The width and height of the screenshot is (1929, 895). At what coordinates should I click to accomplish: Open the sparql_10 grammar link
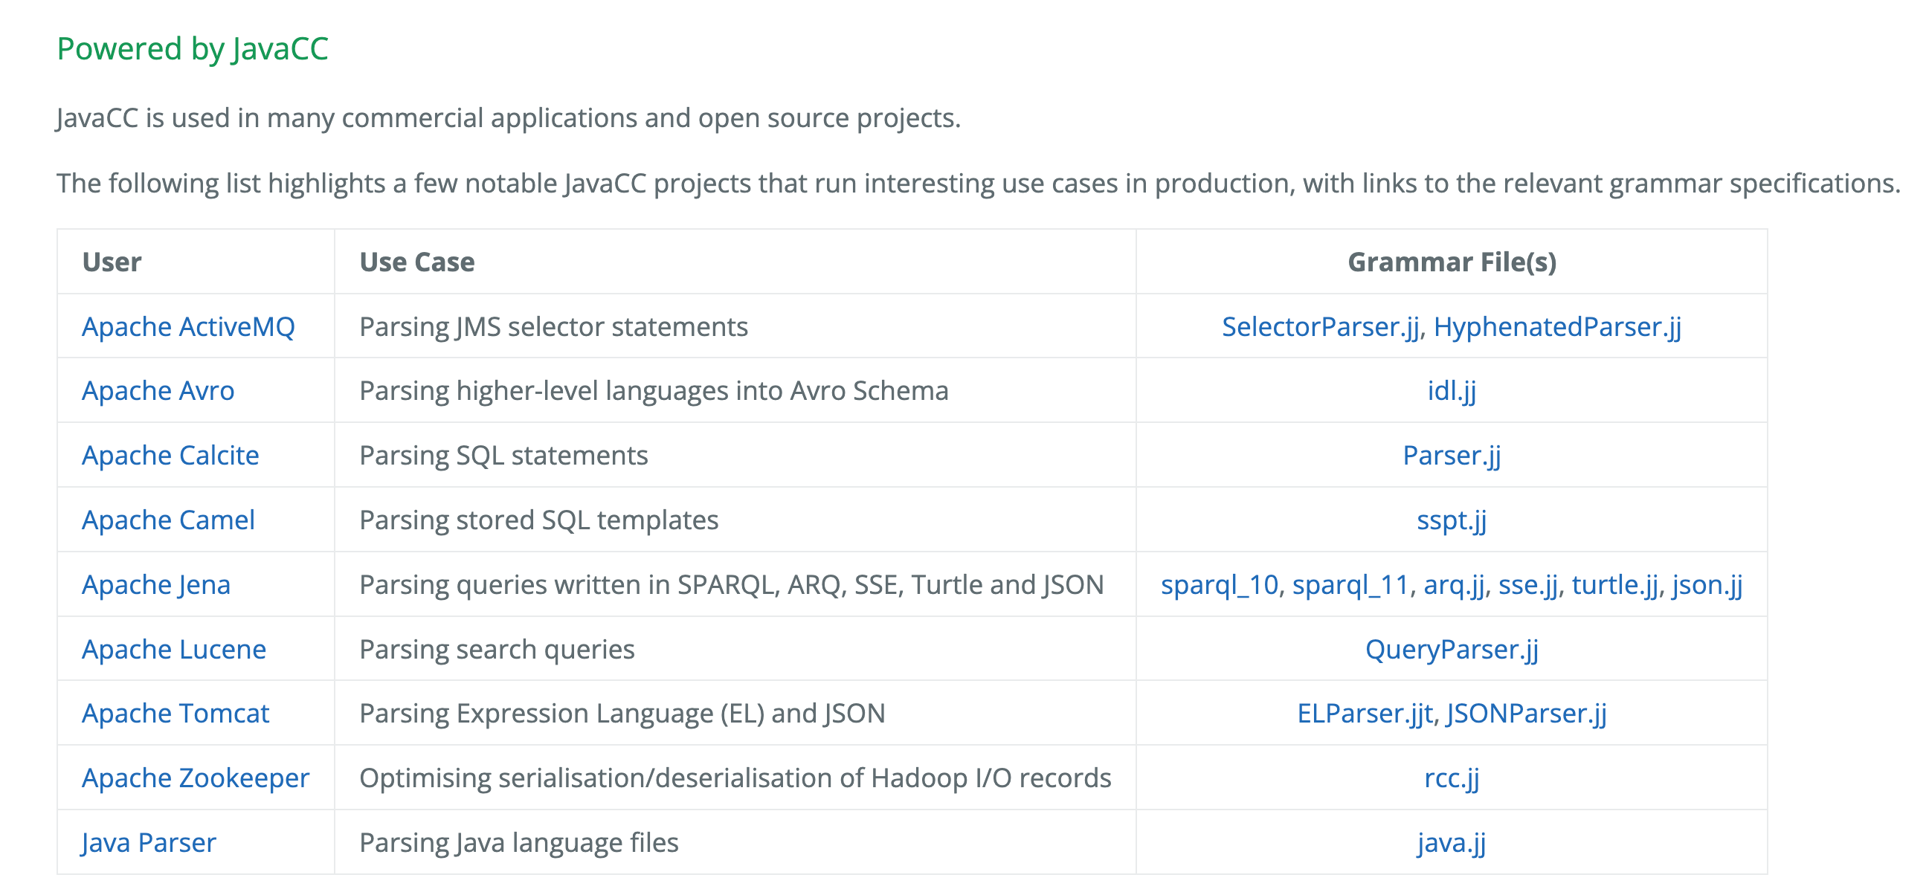point(1219,585)
